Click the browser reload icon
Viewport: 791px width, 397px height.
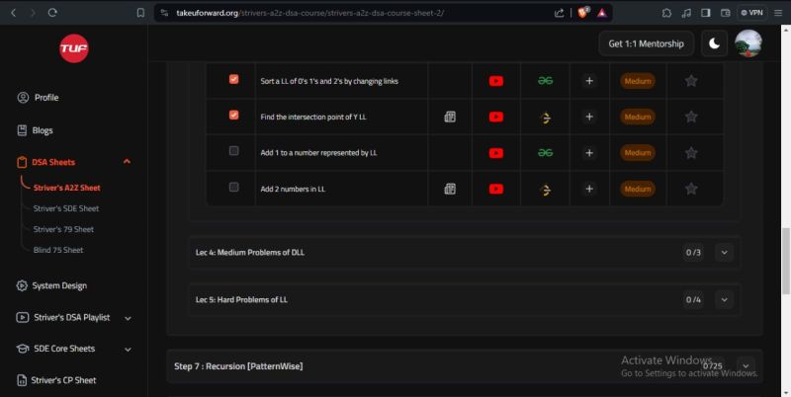pyautogui.click(x=52, y=13)
